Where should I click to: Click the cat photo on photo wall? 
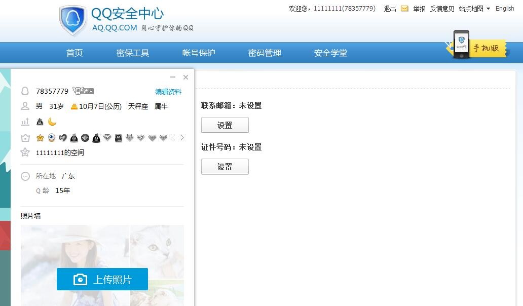[157, 251]
